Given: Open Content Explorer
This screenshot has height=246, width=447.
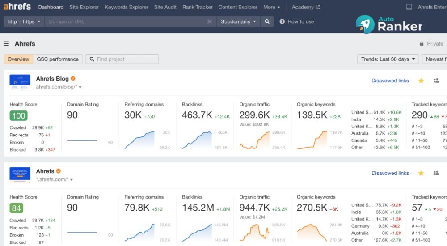Looking at the screenshot, I should [238, 7].
